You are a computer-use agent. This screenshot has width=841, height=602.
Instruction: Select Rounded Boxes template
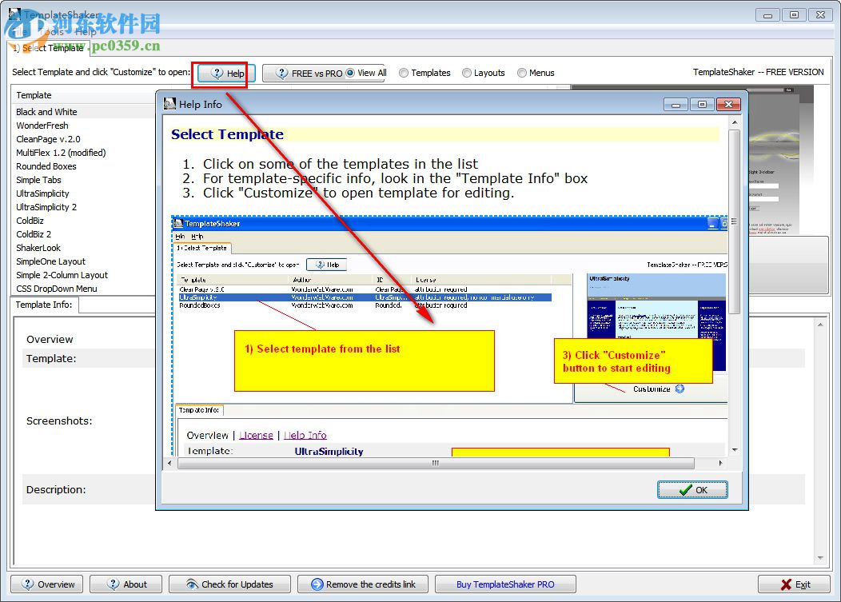(46, 166)
